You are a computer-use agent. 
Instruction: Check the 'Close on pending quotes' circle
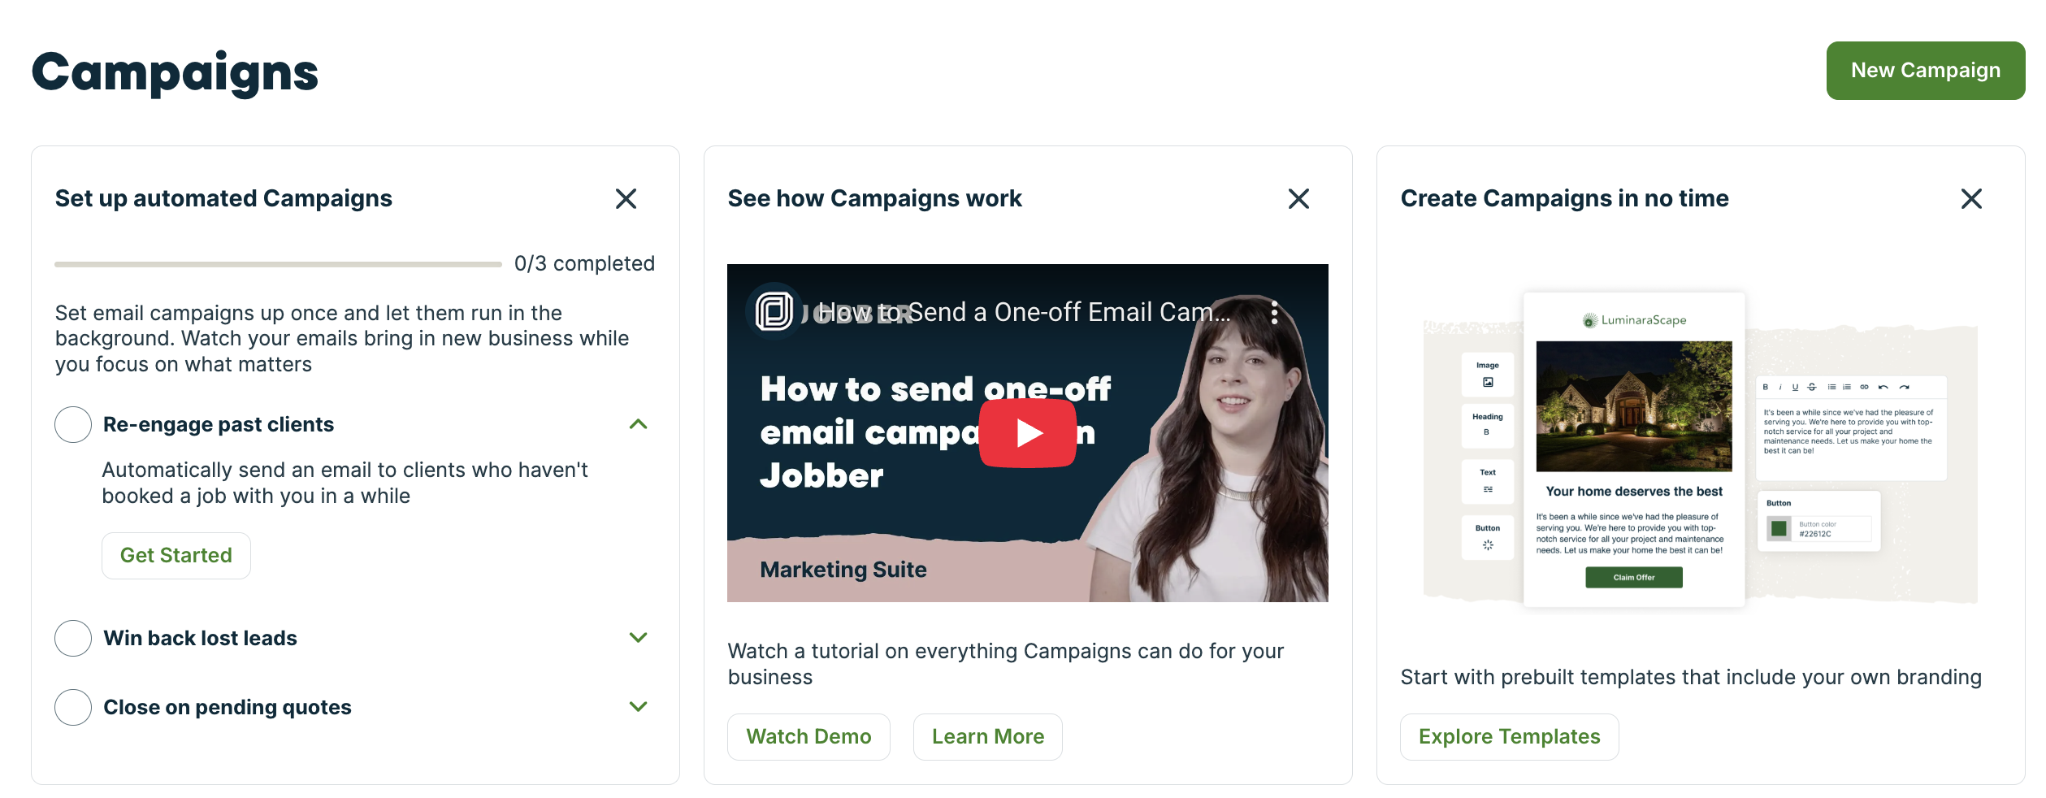coord(73,708)
